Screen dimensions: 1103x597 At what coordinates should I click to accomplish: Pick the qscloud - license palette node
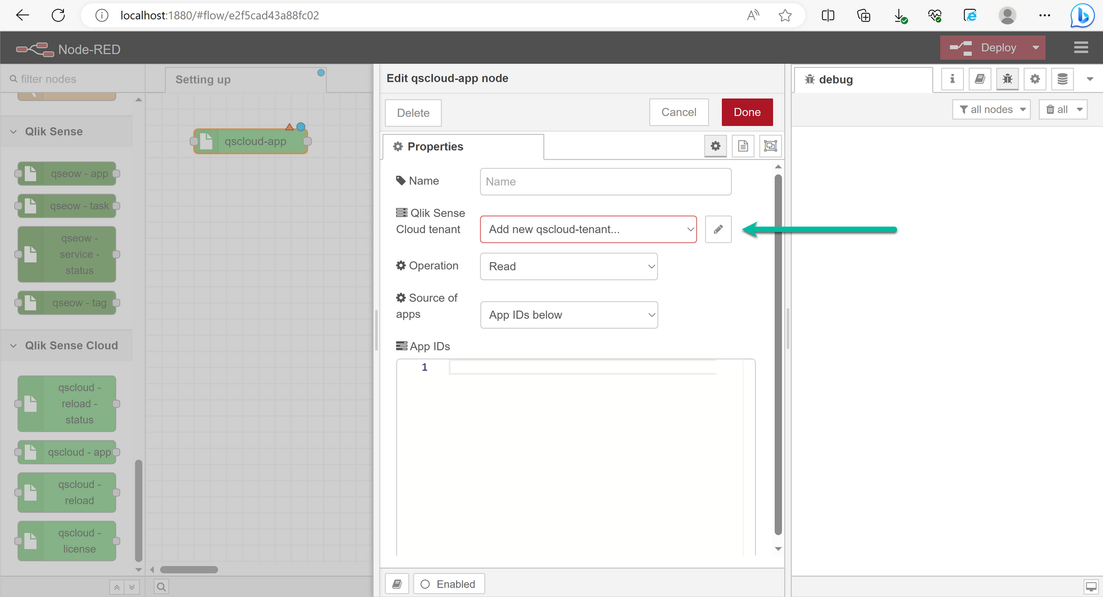(x=67, y=541)
